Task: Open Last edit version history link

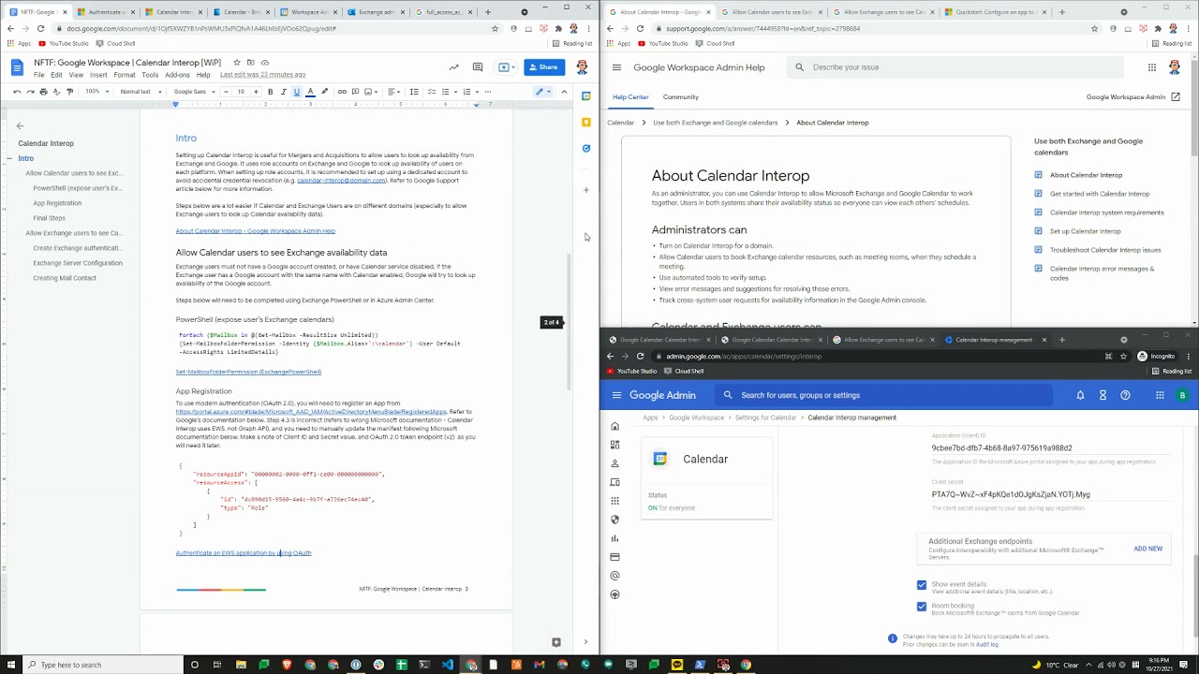Action: 262,75
